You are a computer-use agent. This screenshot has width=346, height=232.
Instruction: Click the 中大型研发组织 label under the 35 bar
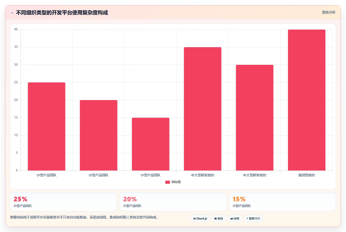[203, 175]
